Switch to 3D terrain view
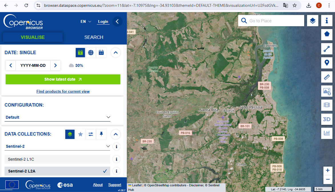The height and width of the screenshot is (192, 335). click(327, 119)
